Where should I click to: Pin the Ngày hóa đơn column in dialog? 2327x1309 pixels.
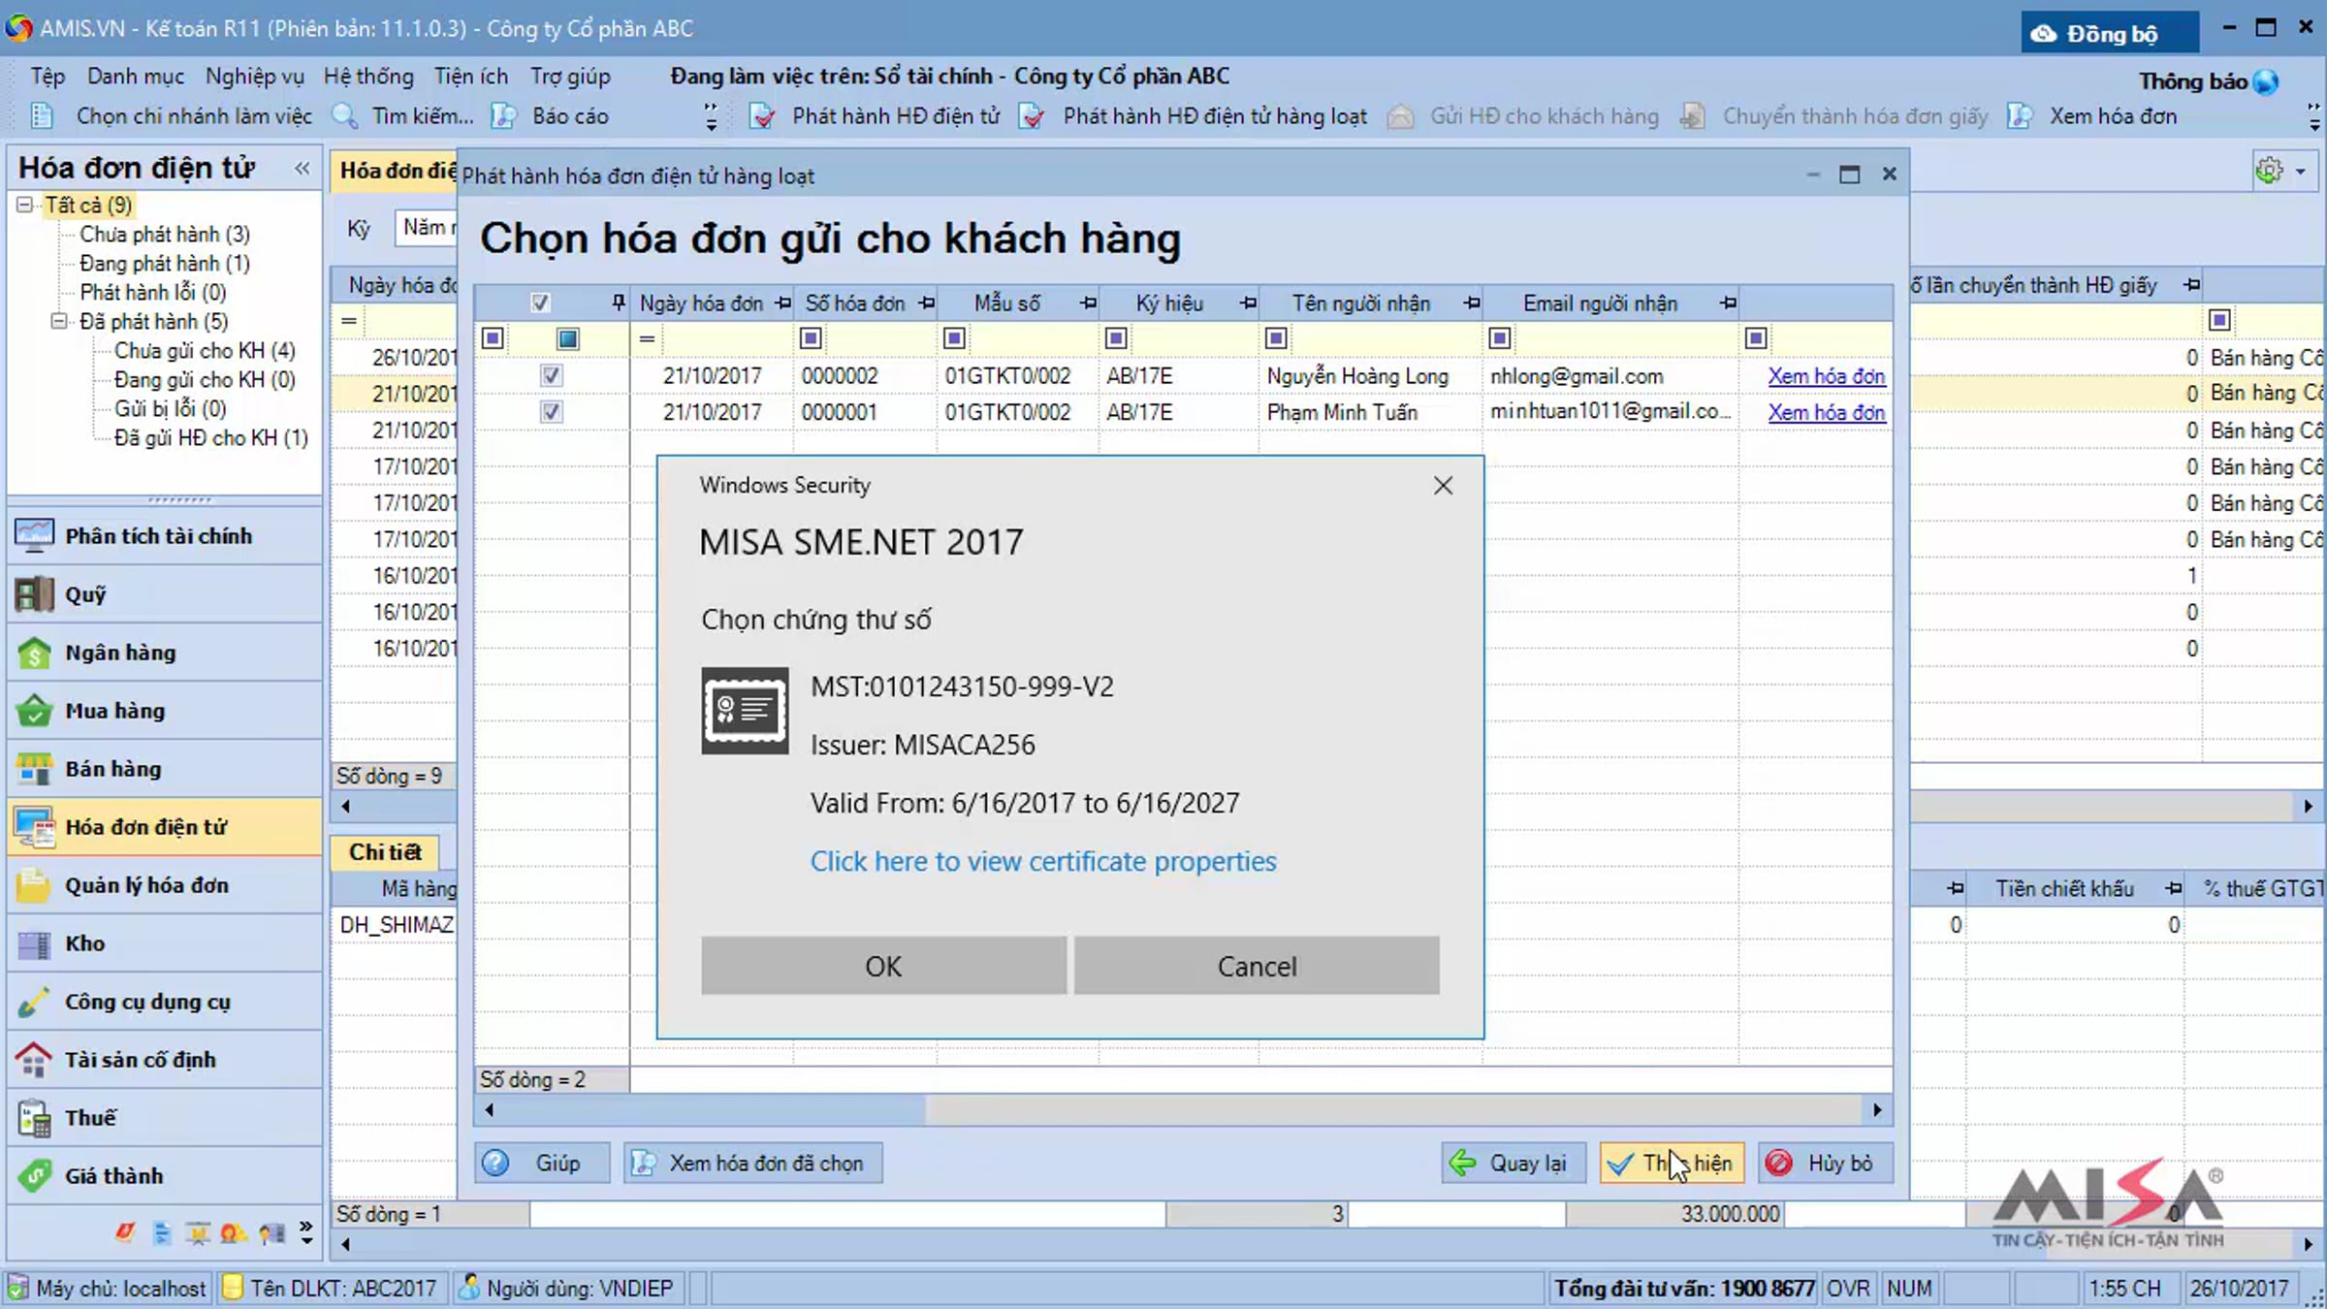pos(782,303)
